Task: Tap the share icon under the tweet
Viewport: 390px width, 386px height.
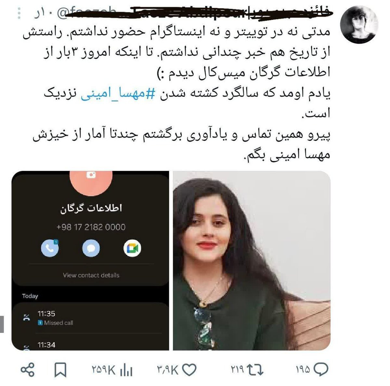Action: [x=28, y=370]
